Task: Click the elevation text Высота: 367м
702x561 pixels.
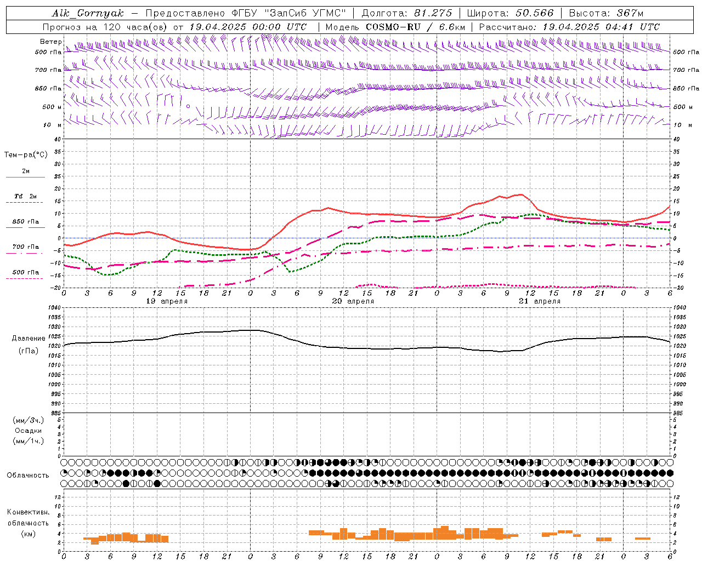Action: [x=606, y=13]
